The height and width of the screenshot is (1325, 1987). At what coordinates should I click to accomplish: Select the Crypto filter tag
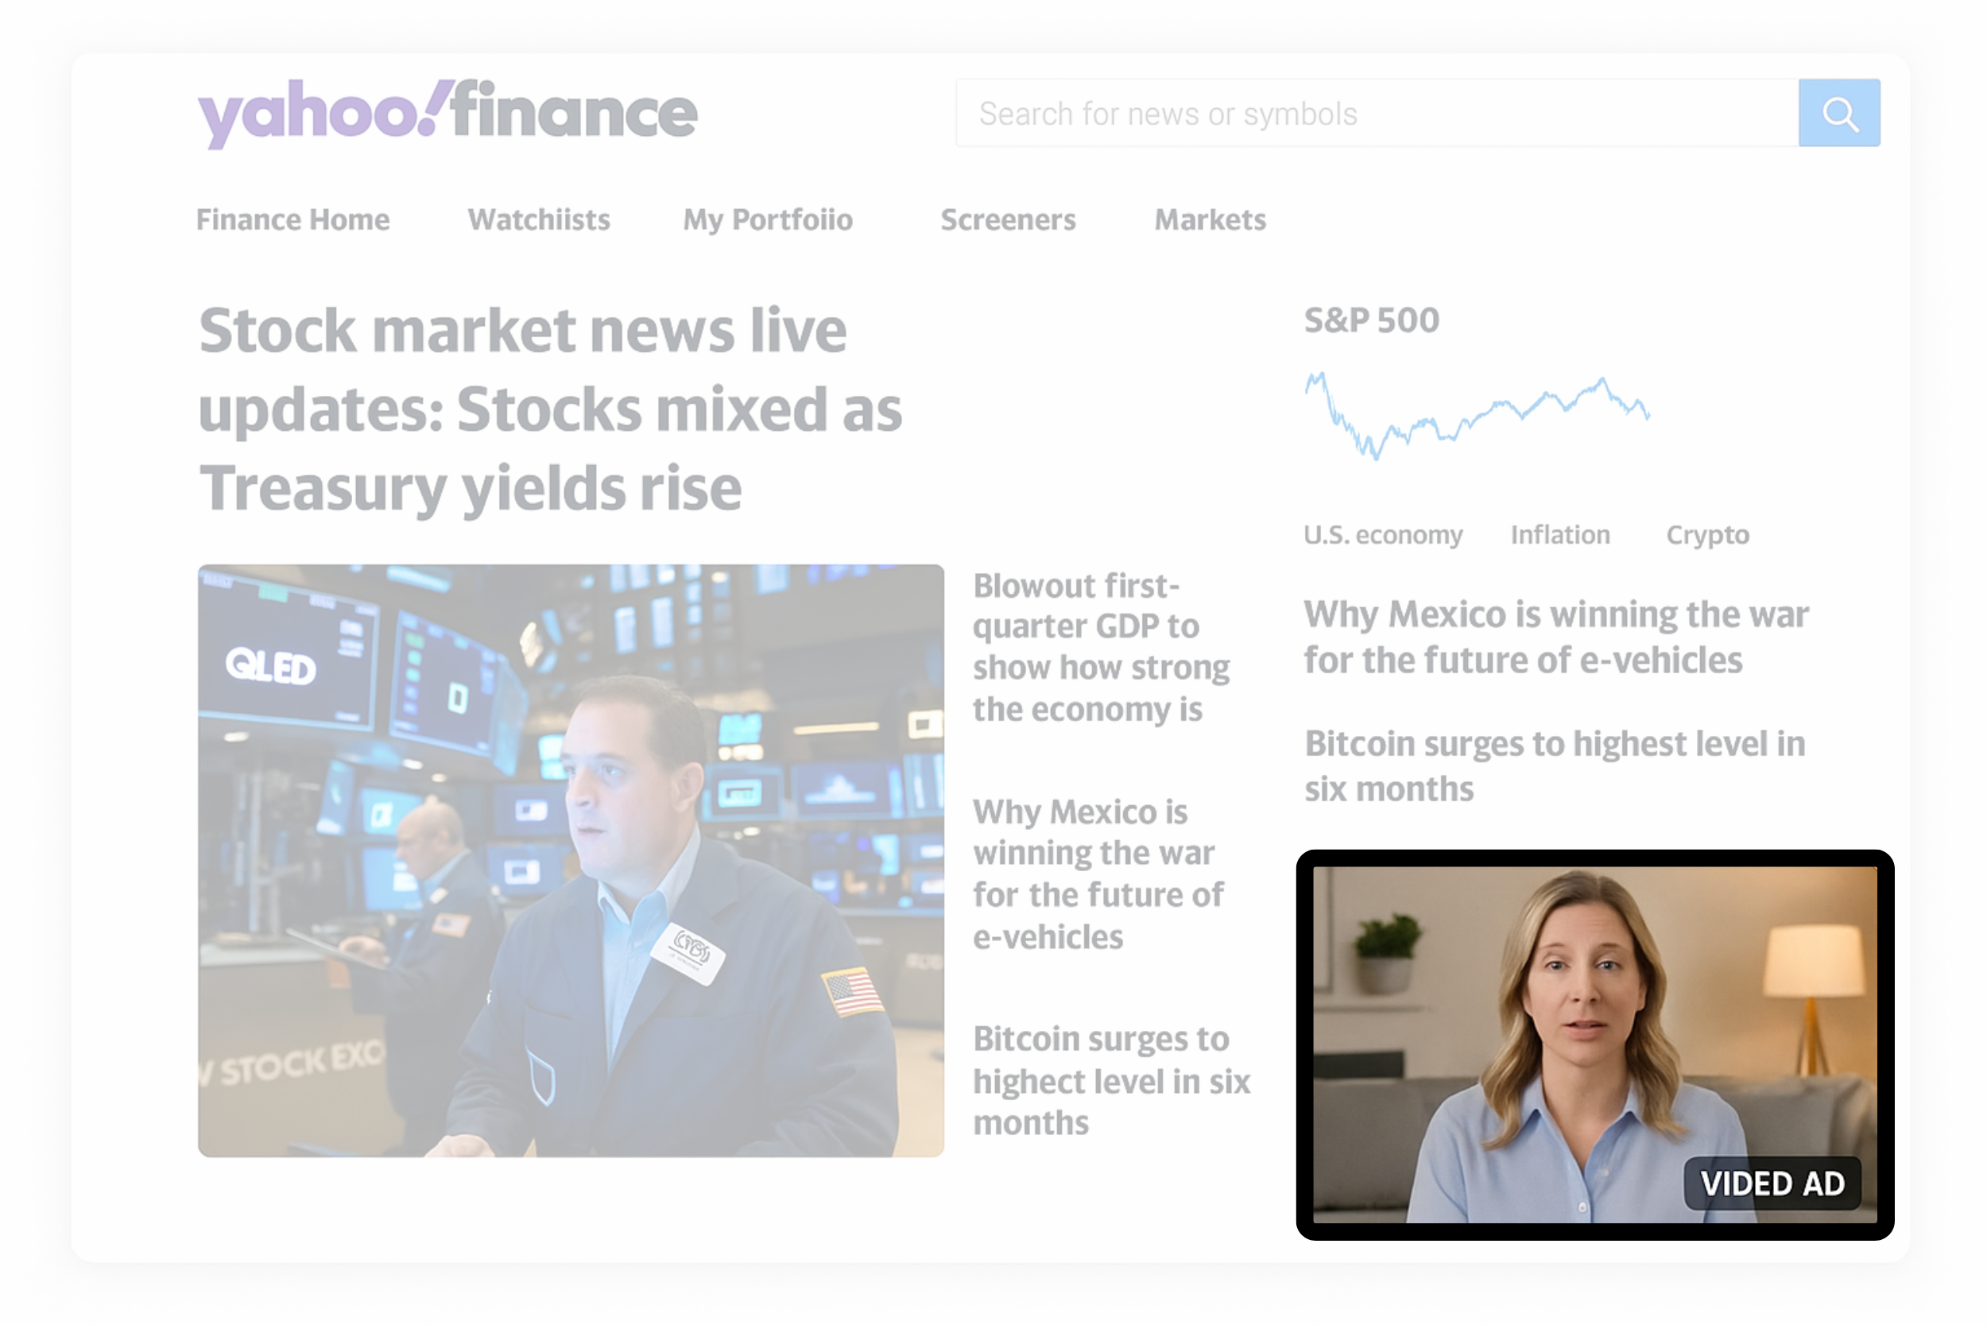[1707, 534]
